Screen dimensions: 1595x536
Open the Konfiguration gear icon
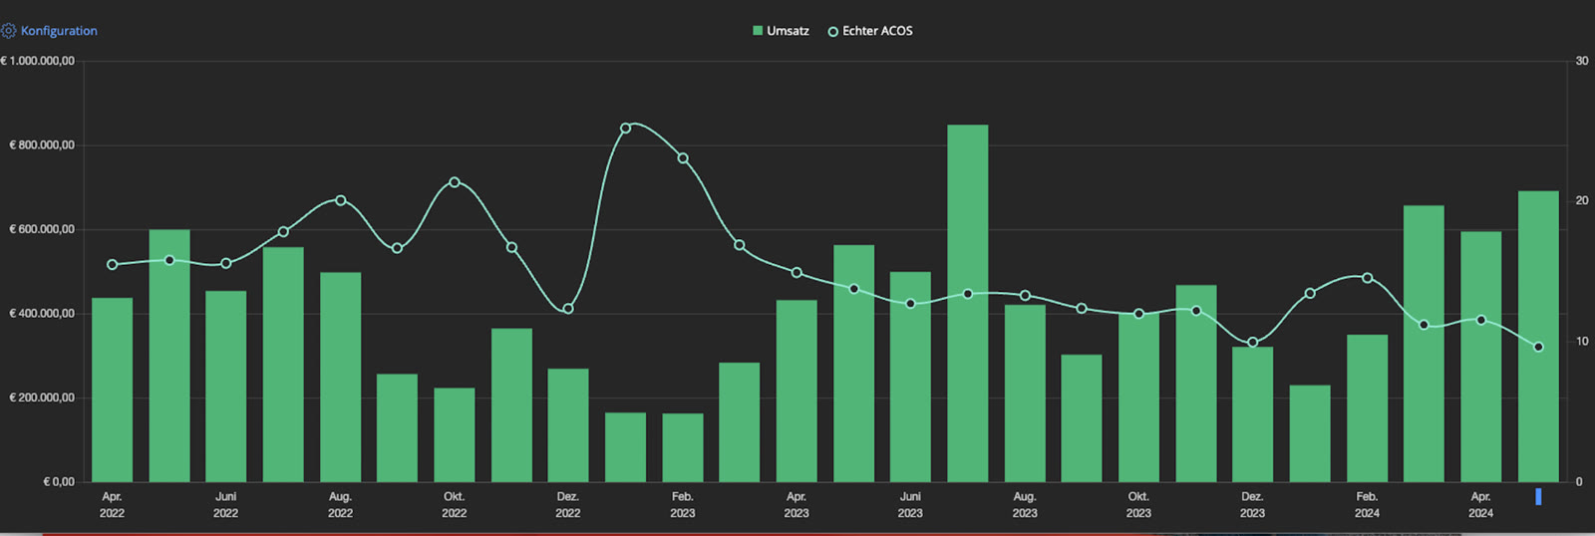pyautogui.click(x=9, y=31)
